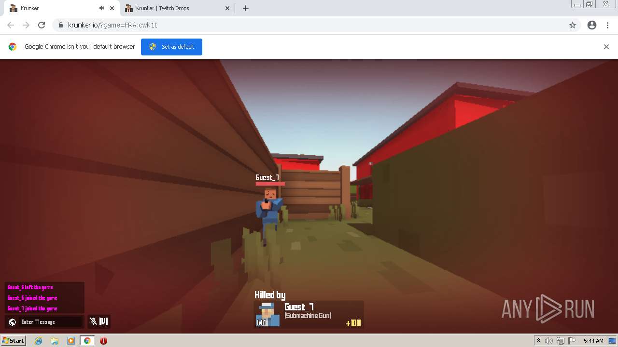Click the 'Guest_6 left the game' chat message

coord(30,287)
